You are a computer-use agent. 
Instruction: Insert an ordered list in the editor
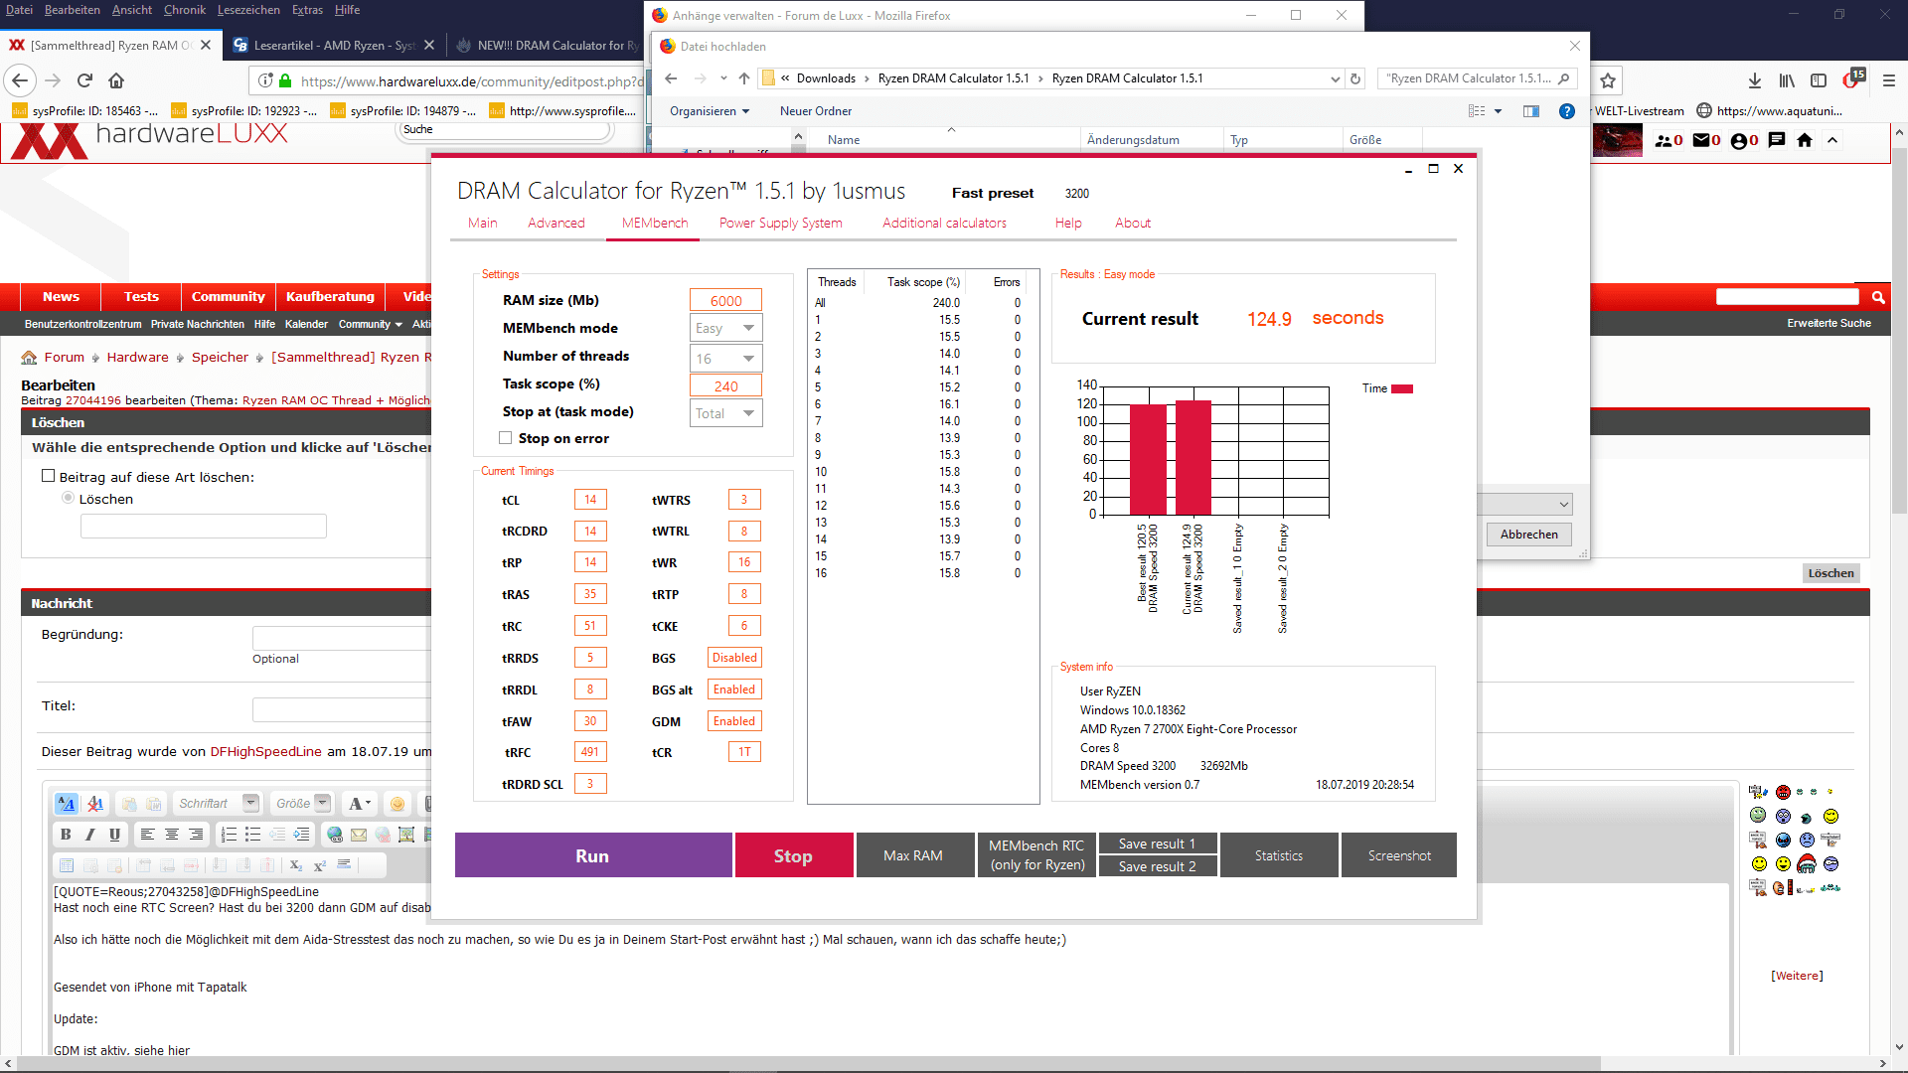pos(229,835)
